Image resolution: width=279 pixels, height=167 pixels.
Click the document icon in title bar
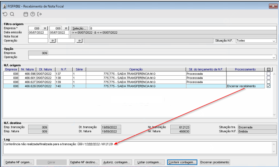pos(4,6)
